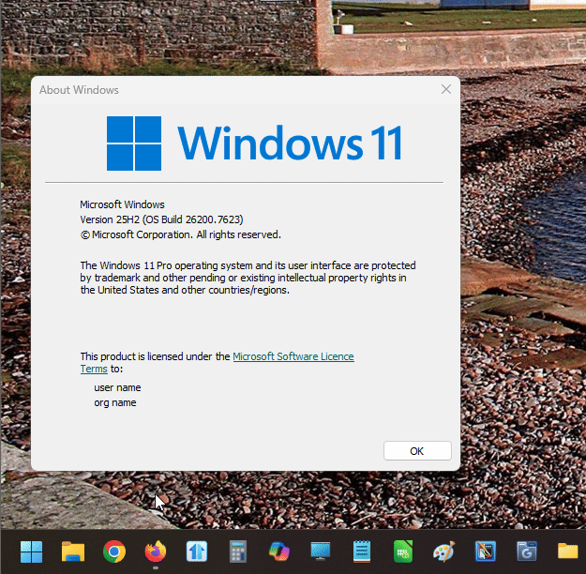Click the monitor icon on the taskbar
The height and width of the screenshot is (574, 586).
[321, 551]
